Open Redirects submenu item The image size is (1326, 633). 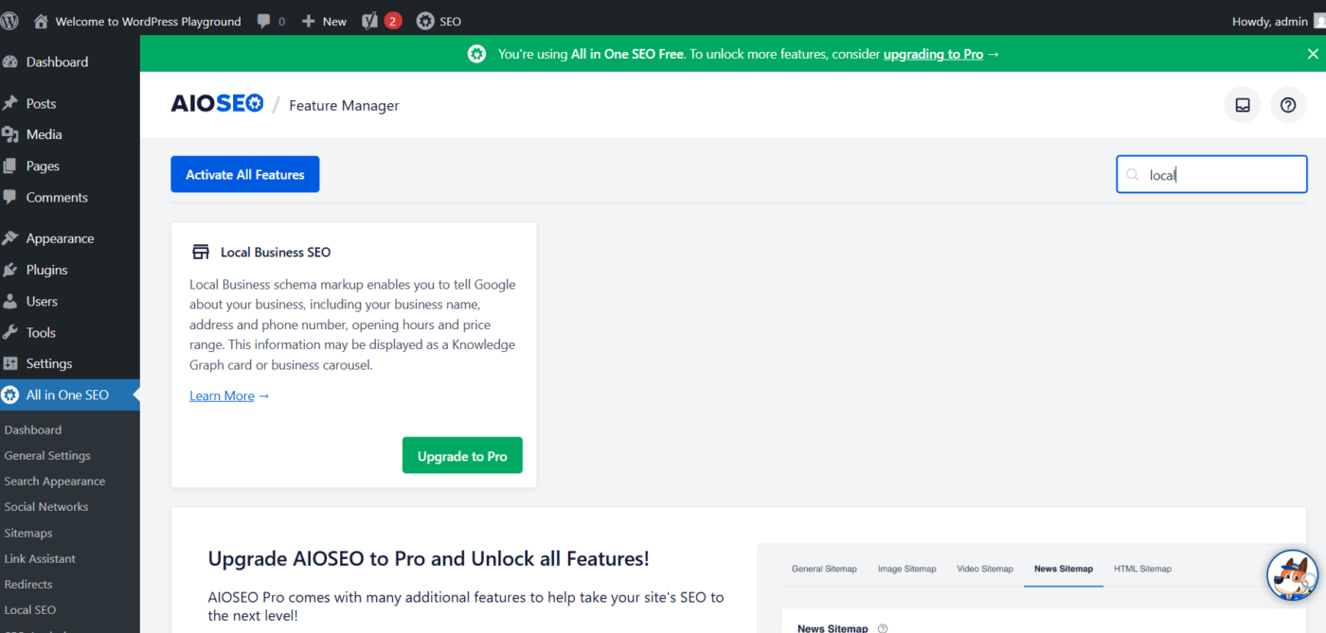click(x=28, y=584)
